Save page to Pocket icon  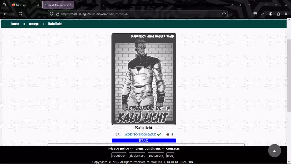(255, 14)
